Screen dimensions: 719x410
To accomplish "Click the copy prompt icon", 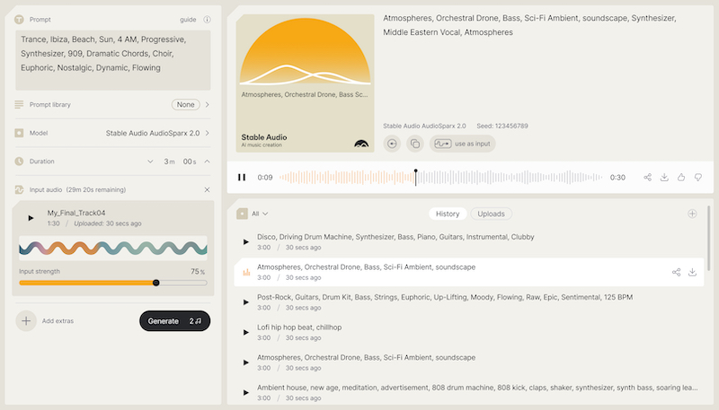I will pyautogui.click(x=415, y=144).
